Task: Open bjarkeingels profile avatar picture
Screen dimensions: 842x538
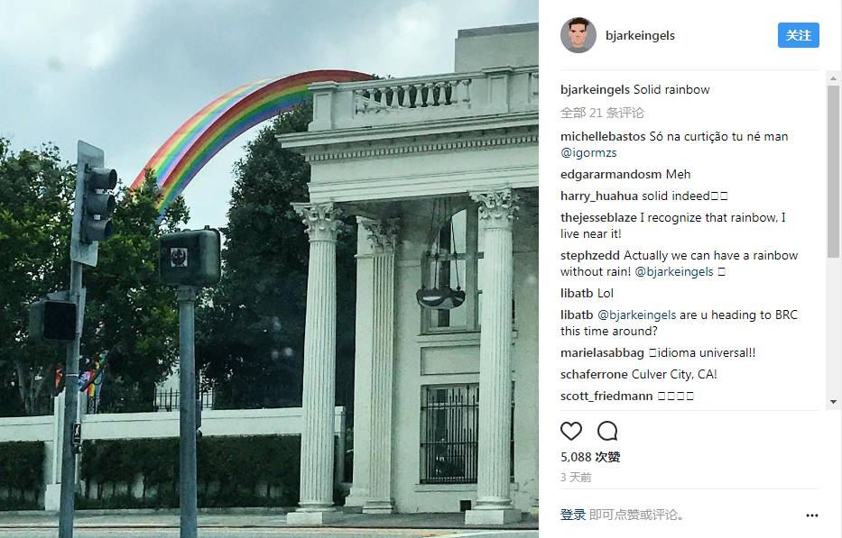Action: click(x=578, y=35)
